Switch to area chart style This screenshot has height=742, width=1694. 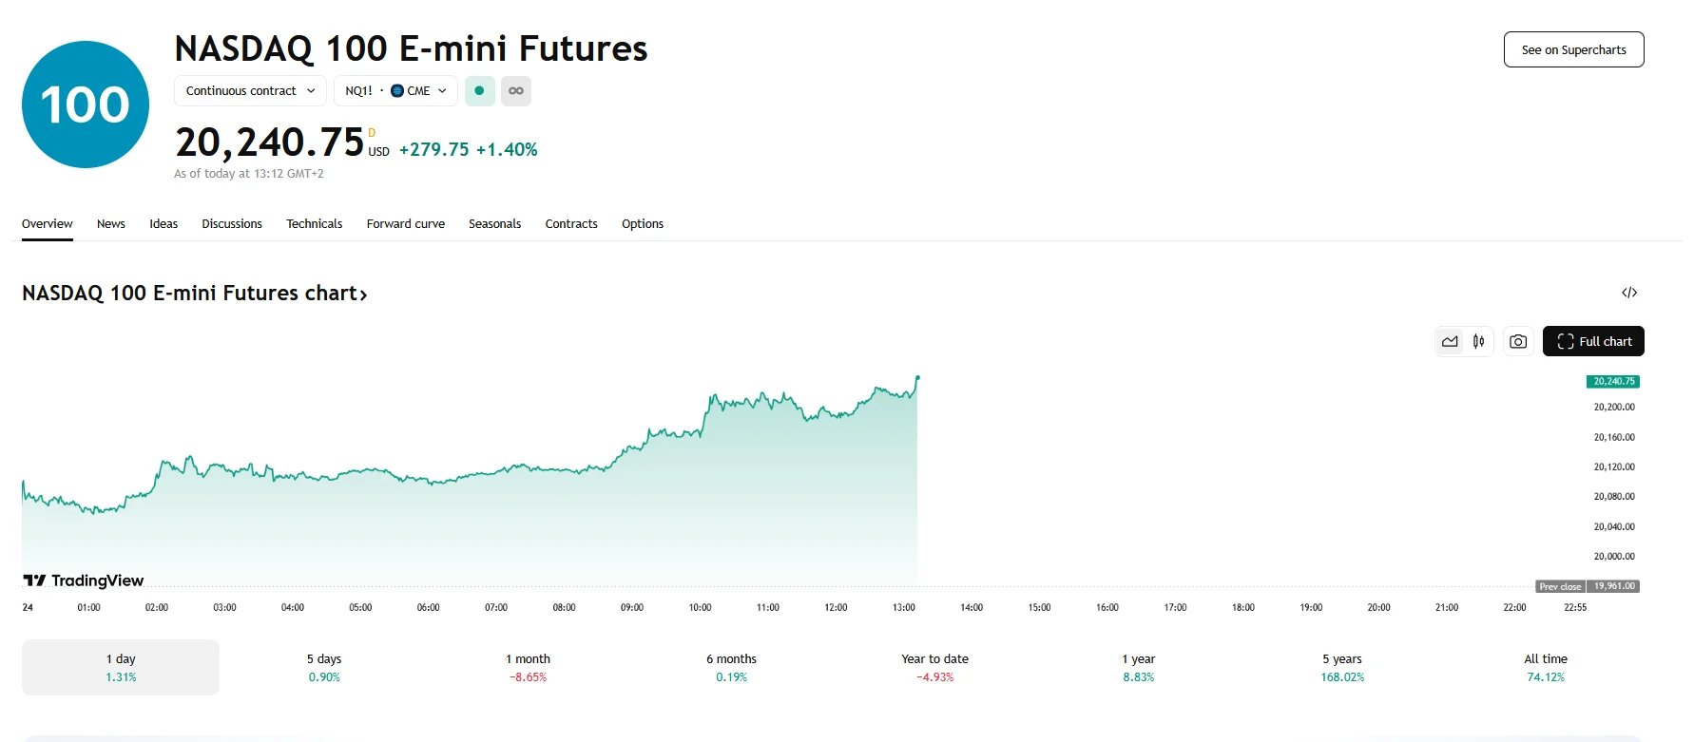[1450, 342]
